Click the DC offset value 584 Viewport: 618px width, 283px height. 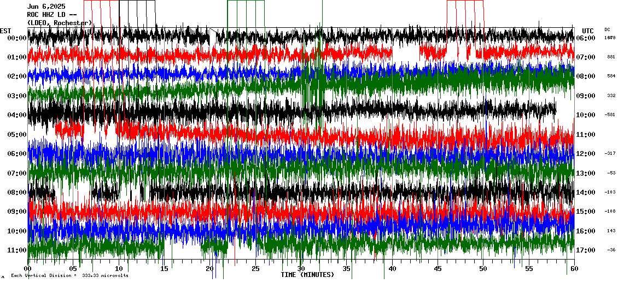611,76
